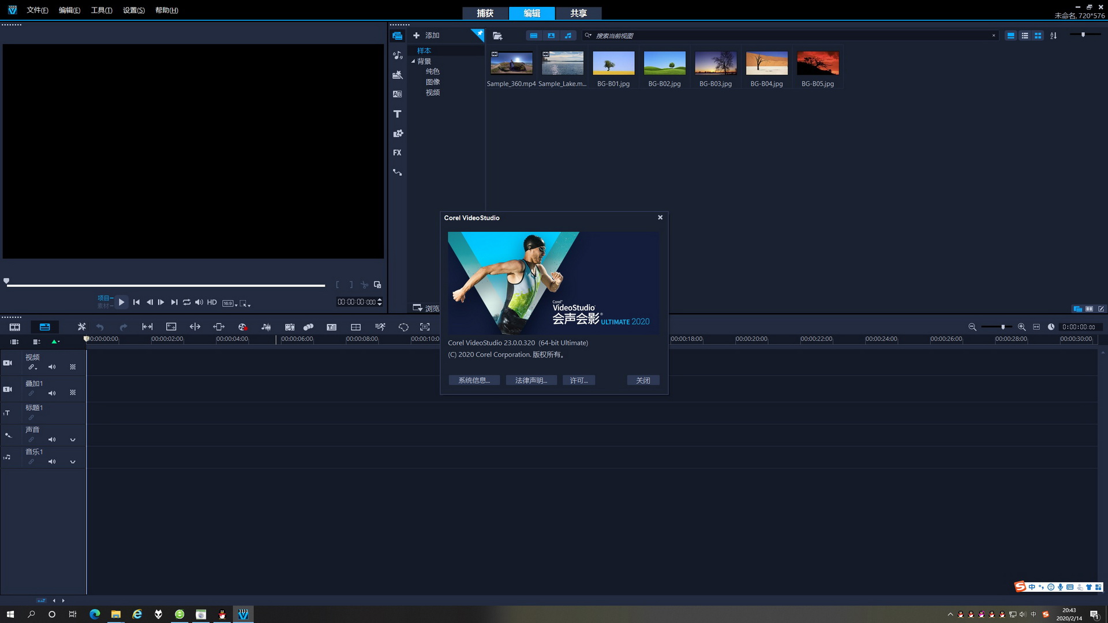Image resolution: width=1108 pixels, height=623 pixels.
Task: Open the Sound library panel icon
Action: coord(397,55)
